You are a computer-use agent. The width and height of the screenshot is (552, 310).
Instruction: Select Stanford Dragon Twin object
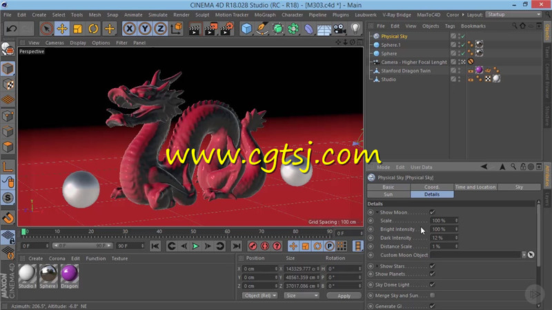(x=406, y=71)
